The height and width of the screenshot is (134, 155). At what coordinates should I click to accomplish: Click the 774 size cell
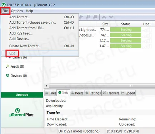coord(104,30)
